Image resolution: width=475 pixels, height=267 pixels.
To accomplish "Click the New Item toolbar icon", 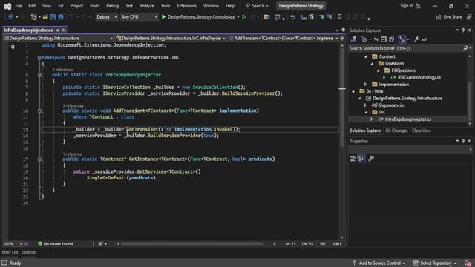I will point(33,17).
